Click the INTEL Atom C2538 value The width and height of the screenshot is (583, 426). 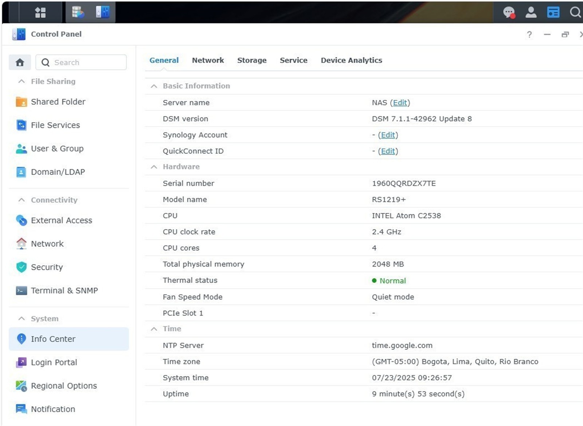406,216
